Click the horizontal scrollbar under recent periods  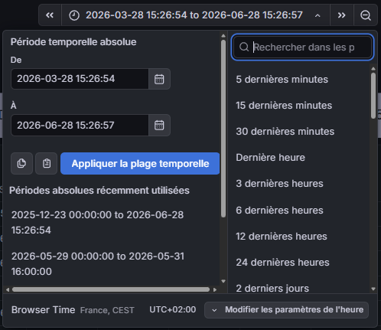[111, 289]
